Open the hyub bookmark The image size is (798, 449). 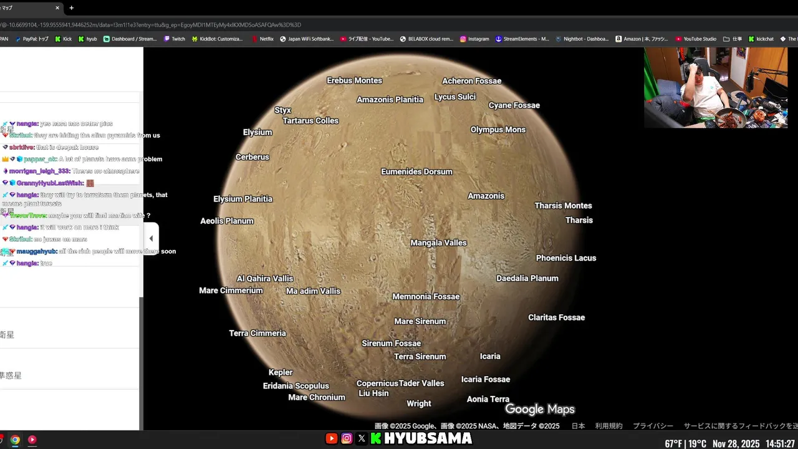[x=87, y=39]
